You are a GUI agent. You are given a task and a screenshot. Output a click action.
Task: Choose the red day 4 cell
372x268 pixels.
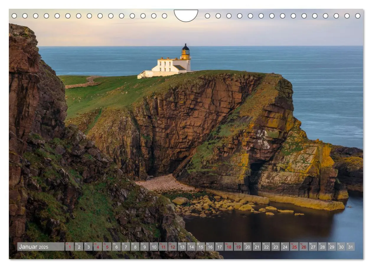click(x=97, y=247)
